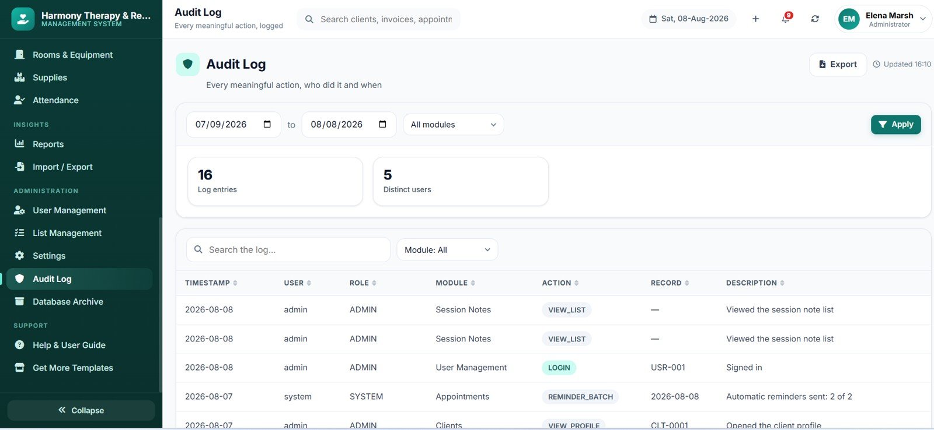Click the REMINDER_BATCH action badge
934x430 pixels.
(x=580, y=397)
